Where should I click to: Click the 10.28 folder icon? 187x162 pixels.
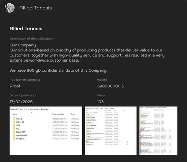tap(14, 125)
